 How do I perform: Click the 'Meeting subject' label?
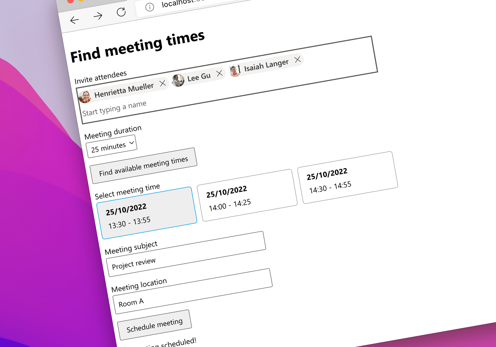coord(131,248)
